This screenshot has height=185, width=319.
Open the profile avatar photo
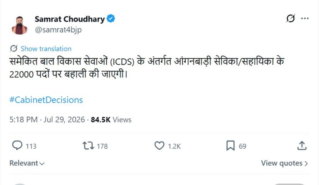click(x=20, y=25)
